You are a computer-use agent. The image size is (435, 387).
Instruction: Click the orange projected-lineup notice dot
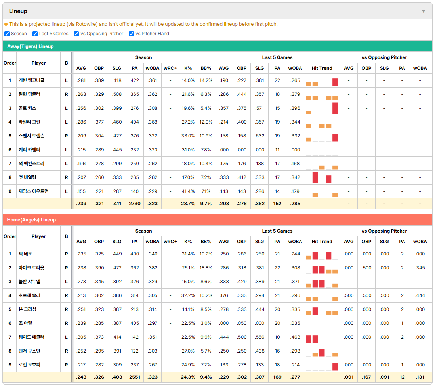[6, 24]
